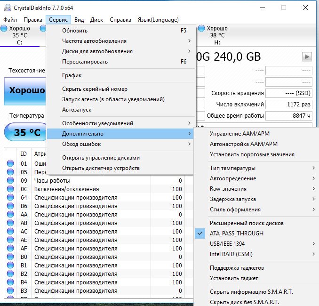Image resolution: width=319 pixels, height=306 pixels.
Task: Open the Файл menu
Action: click(x=10, y=20)
